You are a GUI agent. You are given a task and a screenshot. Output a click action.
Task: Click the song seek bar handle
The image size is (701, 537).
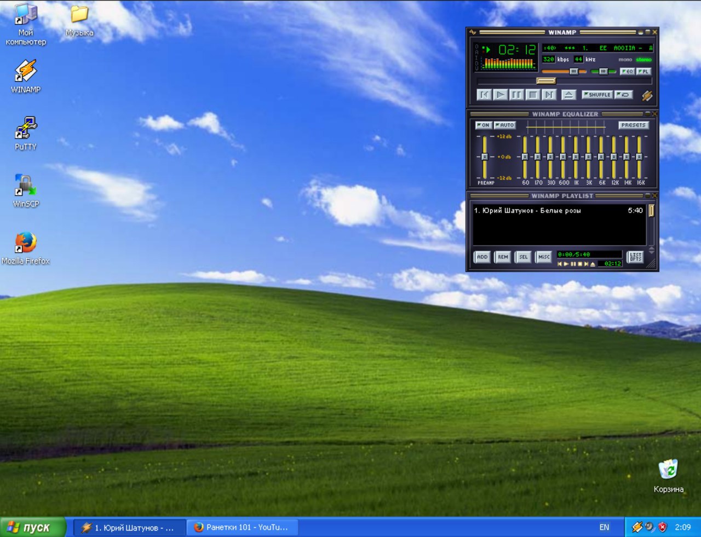pyautogui.click(x=546, y=80)
